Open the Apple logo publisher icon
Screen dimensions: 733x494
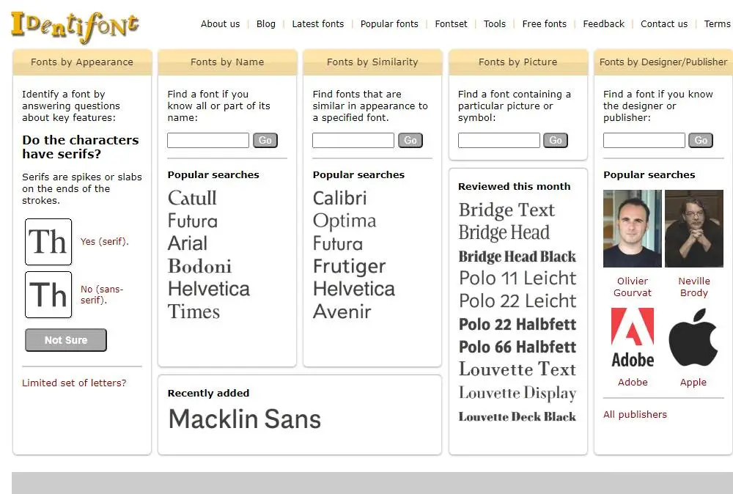[x=693, y=338]
